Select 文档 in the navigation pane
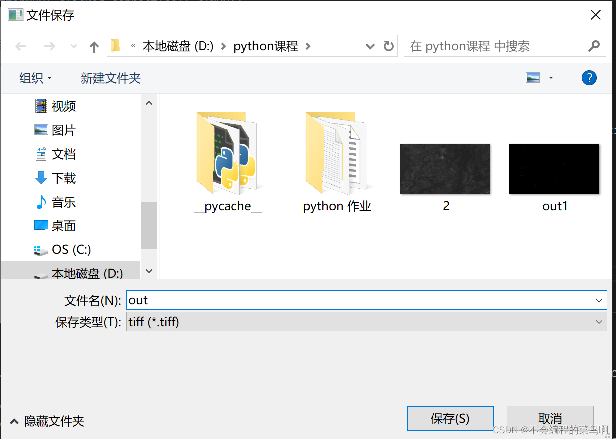The width and height of the screenshot is (616, 439). tap(63, 154)
